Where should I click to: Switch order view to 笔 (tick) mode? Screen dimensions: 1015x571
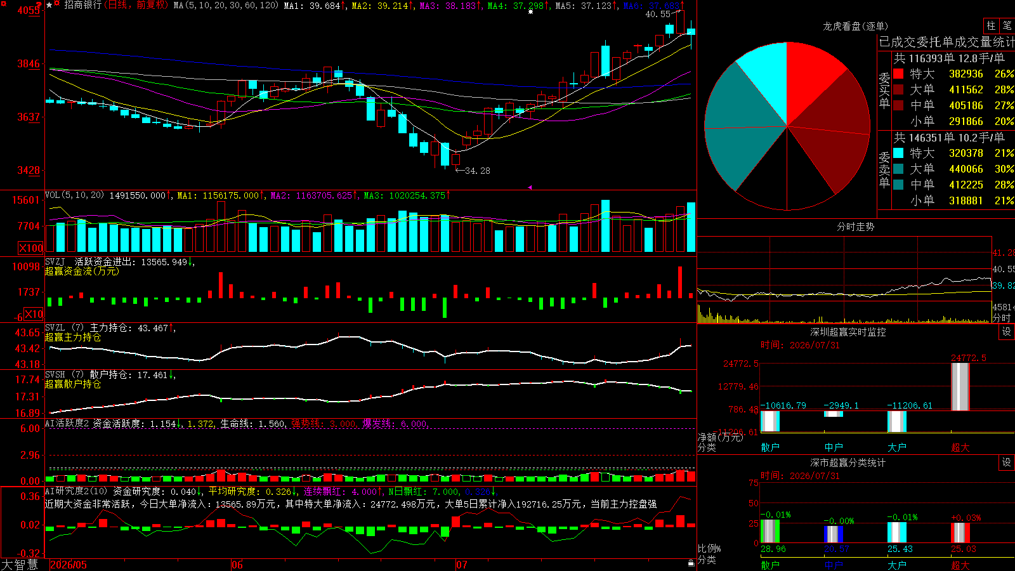coord(1007,25)
